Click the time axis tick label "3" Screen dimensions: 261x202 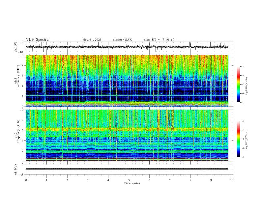(x=88, y=180)
